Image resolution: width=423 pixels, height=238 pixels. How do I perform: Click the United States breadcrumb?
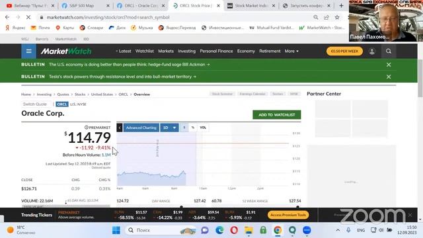coord(102,95)
